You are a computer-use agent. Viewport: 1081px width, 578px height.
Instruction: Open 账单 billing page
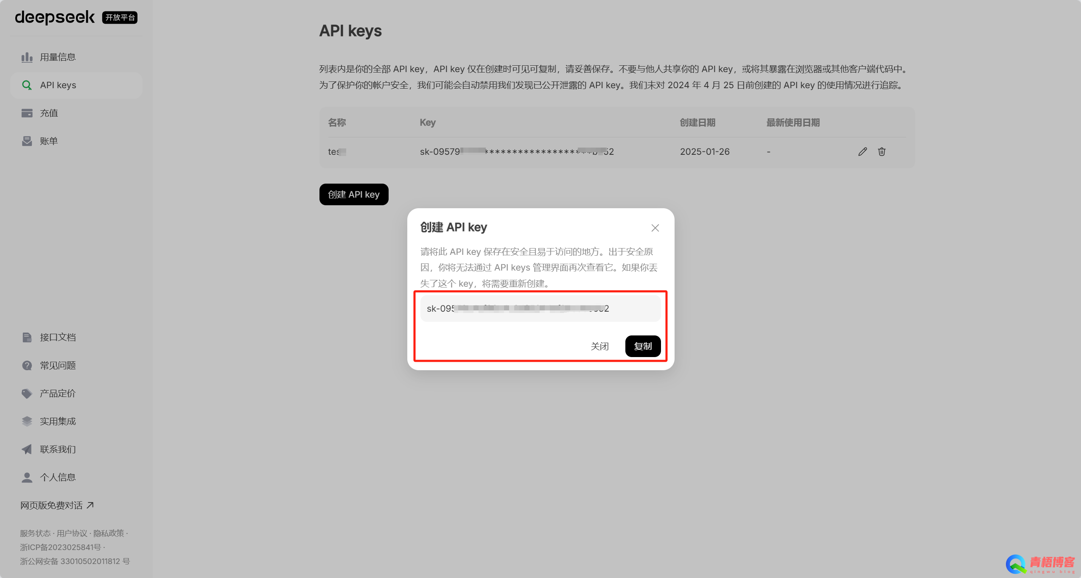pos(76,141)
